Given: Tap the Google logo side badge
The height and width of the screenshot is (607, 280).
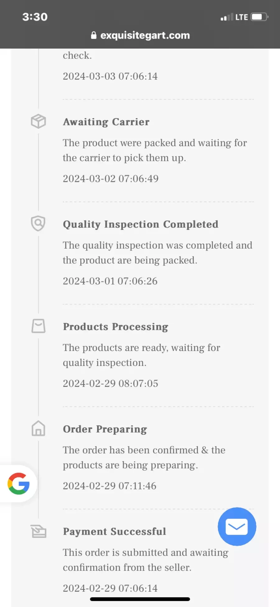Looking at the screenshot, I should coord(19,484).
